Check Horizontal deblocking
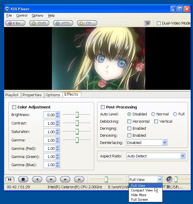The height and width of the screenshot is (204, 193). pos(129,122)
